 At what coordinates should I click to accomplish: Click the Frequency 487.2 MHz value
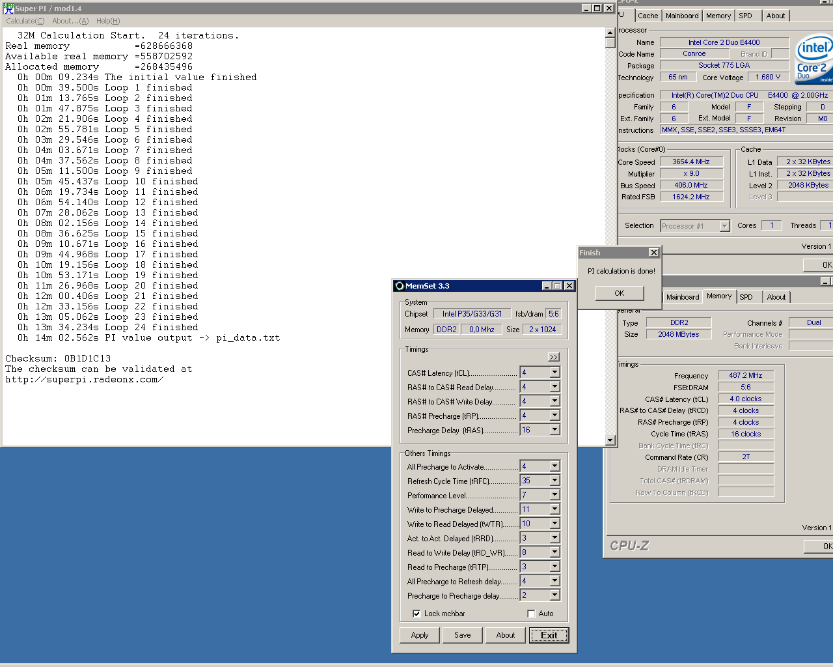click(x=746, y=375)
